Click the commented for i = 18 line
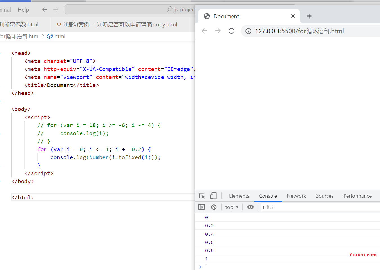 click(x=99, y=125)
